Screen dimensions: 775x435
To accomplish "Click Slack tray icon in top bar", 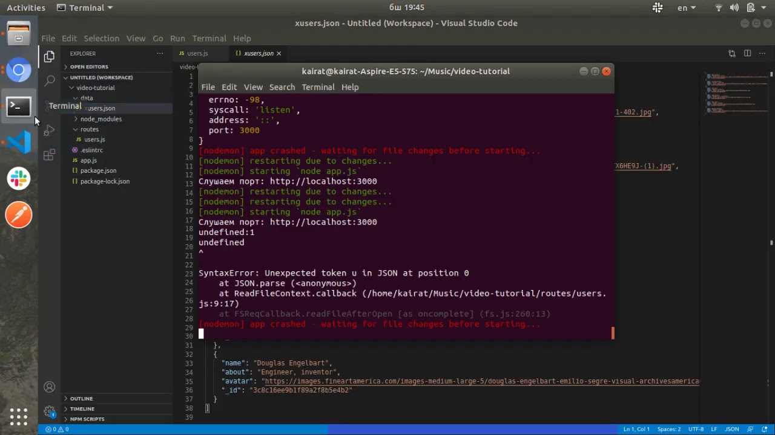I will [x=658, y=8].
